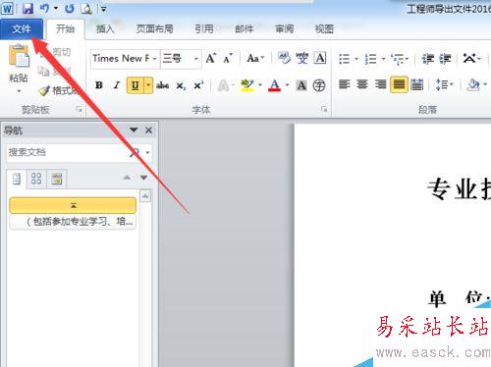Open the 剪贴板 clipboard dialog launcher
The width and height of the screenshot is (491, 367).
(79, 109)
